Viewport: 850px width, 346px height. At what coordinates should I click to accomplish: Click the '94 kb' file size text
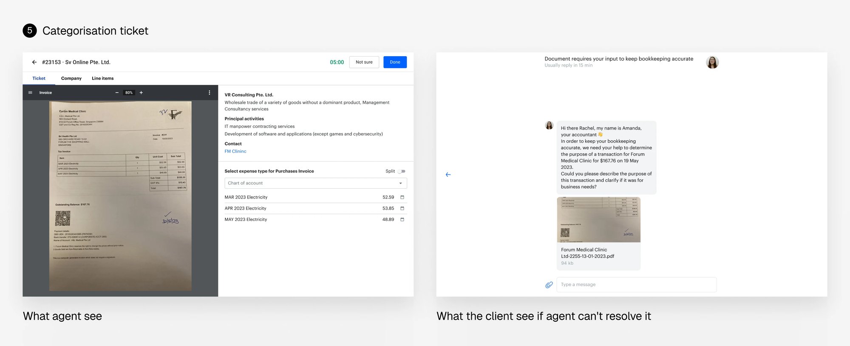point(567,263)
